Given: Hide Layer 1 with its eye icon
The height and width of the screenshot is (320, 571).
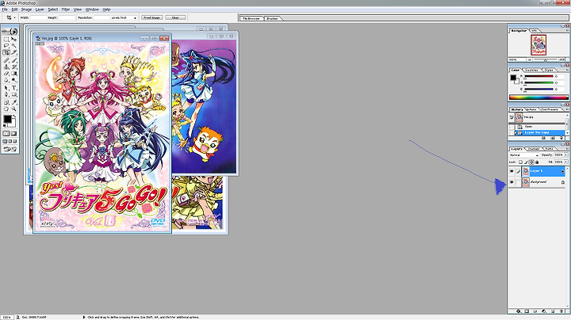Looking at the screenshot, I should (x=512, y=171).
